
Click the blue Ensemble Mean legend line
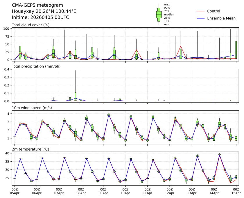click(201, 18)
